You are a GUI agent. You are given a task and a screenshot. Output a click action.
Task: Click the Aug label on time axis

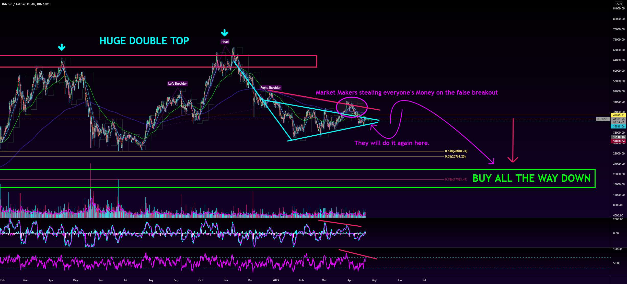[151, 280]
